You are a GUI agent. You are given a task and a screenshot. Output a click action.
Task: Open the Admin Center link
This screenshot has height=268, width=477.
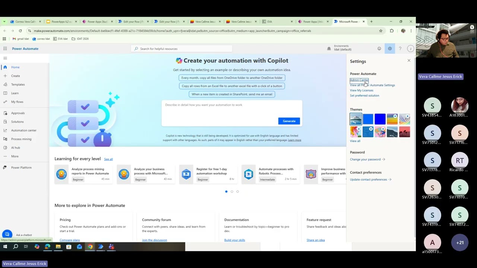359,80
